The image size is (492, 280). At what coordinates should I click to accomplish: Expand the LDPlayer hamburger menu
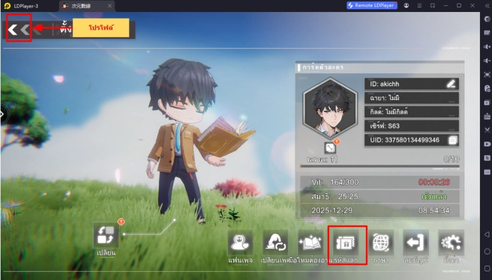419,5
